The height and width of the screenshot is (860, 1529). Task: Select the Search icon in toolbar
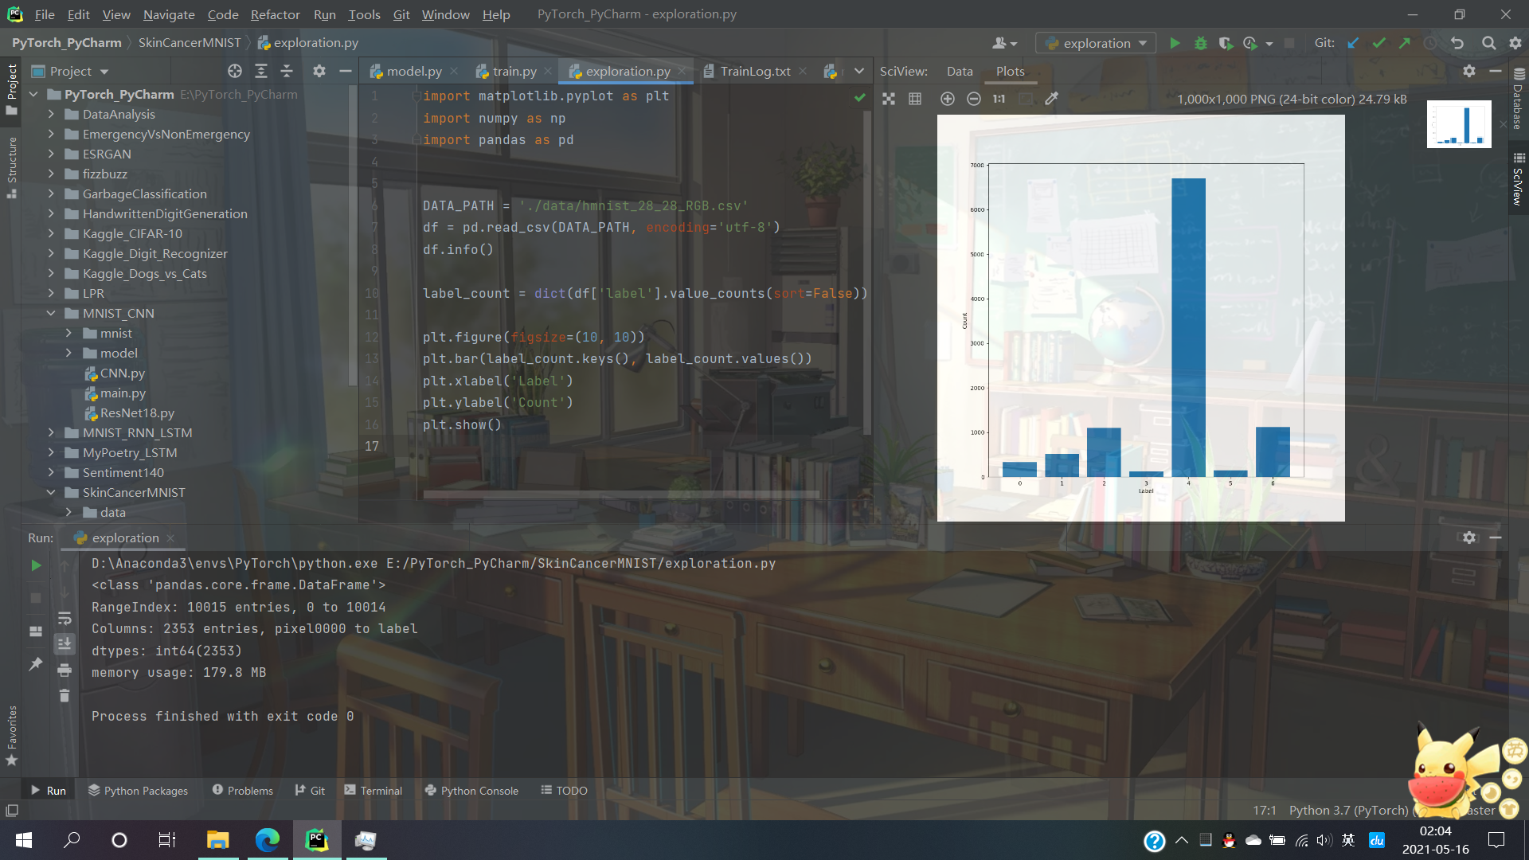click(1488, 43)
